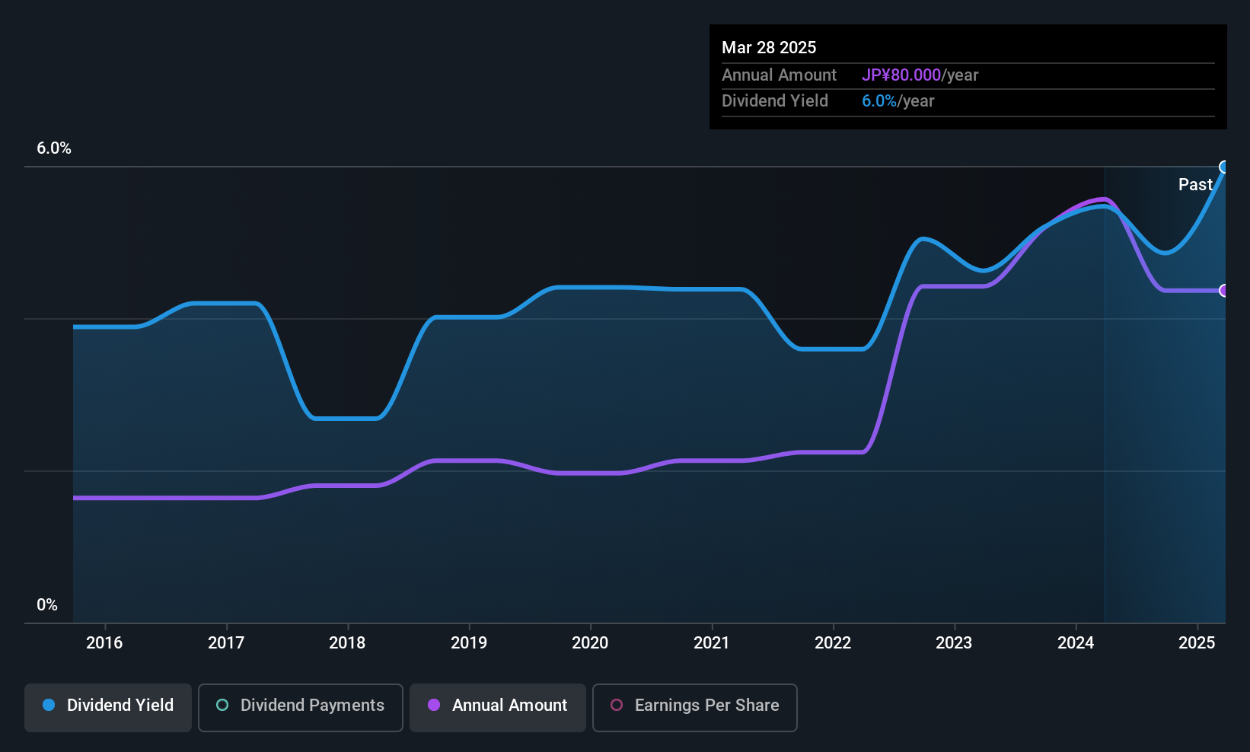Screen dimensions: 1250x752
Task: Show the Earnings Per Share series
Action: 694,707
